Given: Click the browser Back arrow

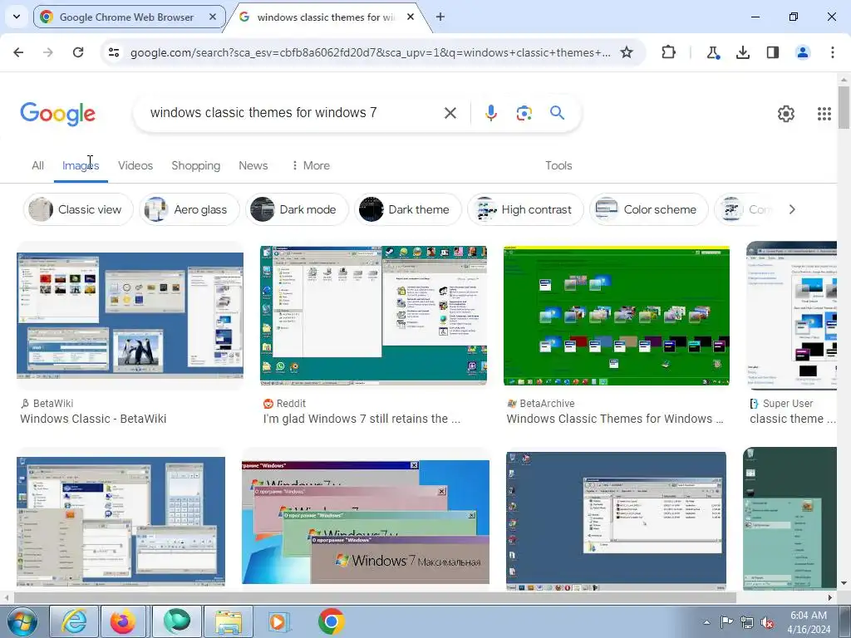Looking at the screenshot, I should pos(18,52).
